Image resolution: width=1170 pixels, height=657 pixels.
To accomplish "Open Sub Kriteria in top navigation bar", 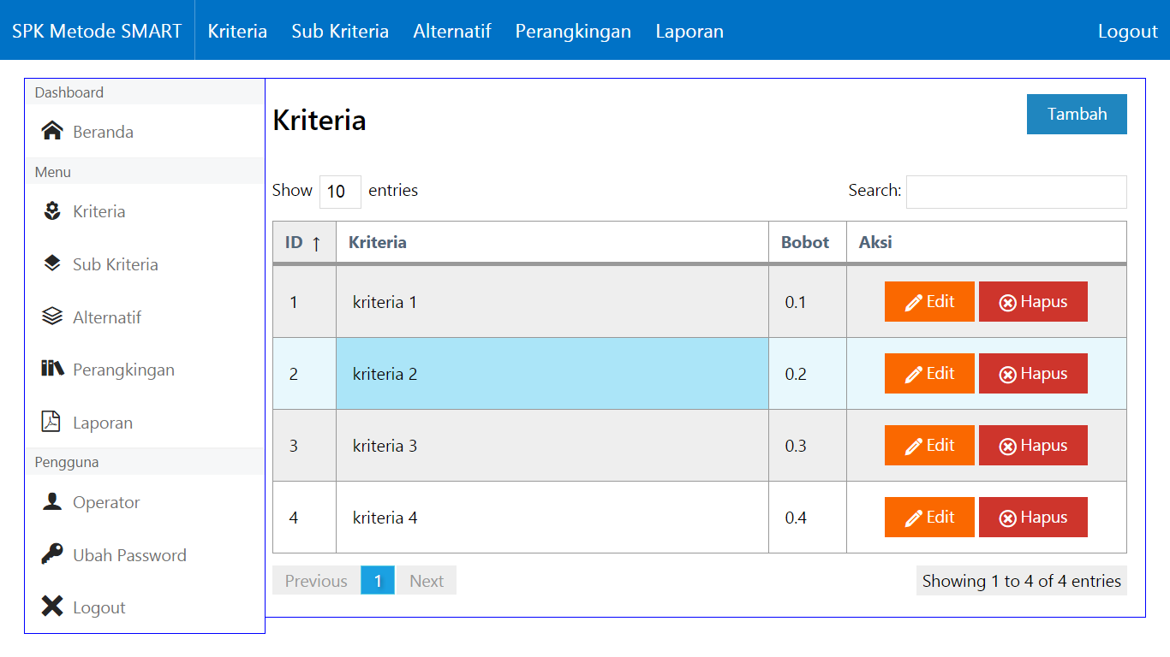I will click(340, 31).
